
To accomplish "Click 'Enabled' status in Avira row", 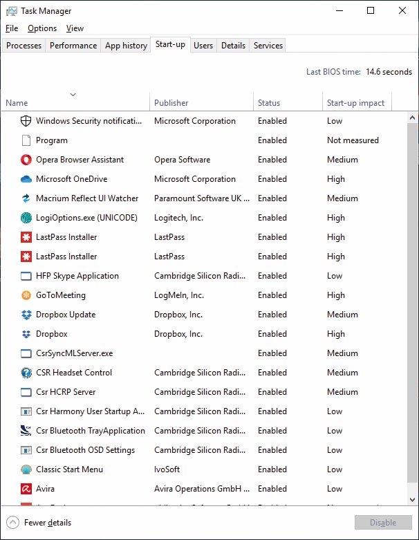I will pyautogui.click(x=272, y=489).
